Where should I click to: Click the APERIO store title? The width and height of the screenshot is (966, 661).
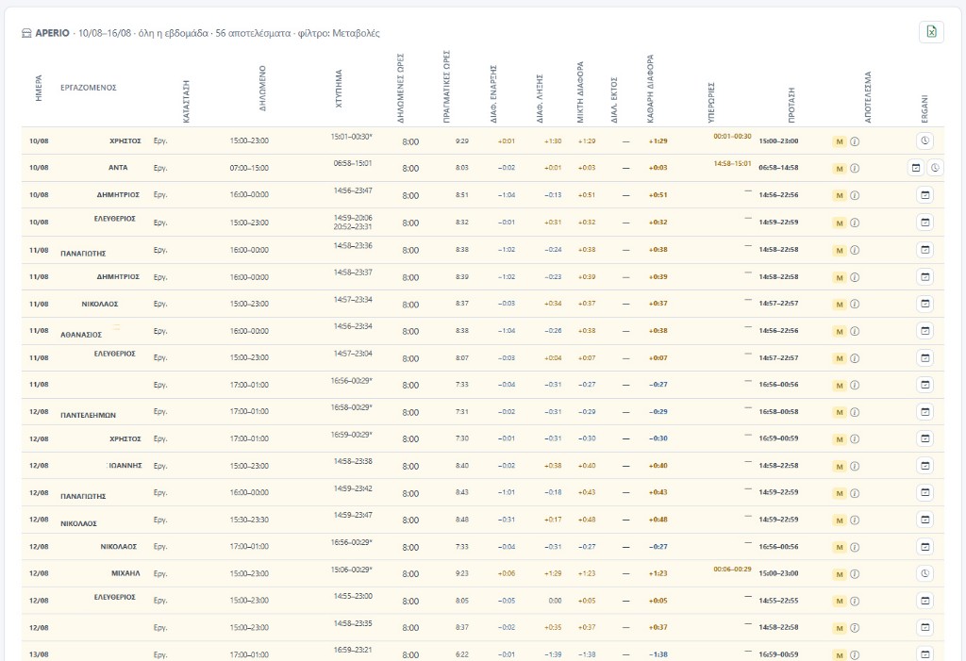click(x=52, y=33)
